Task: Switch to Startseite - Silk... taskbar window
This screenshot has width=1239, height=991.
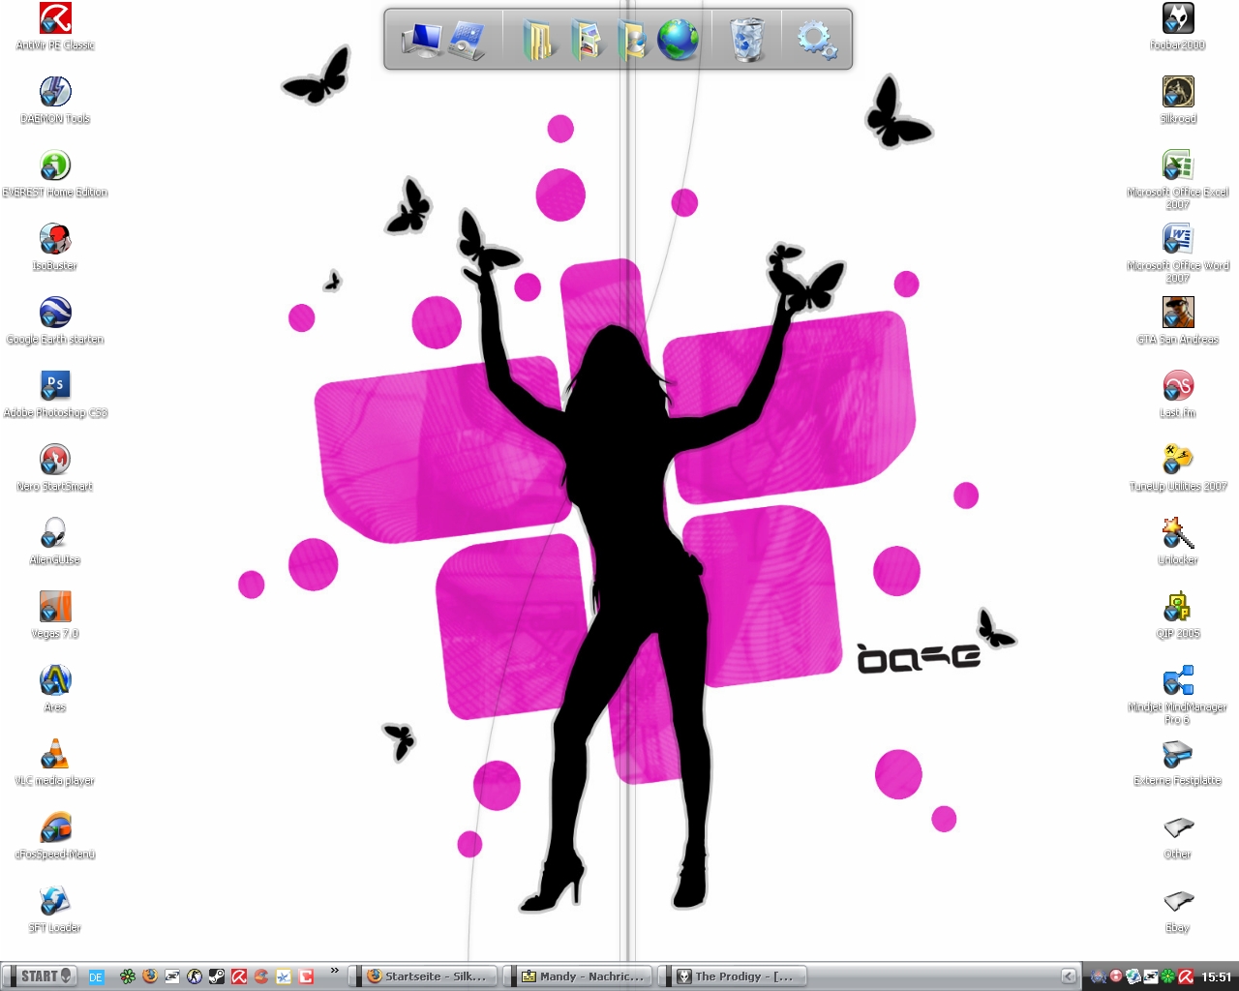Action: click(426, 976)
